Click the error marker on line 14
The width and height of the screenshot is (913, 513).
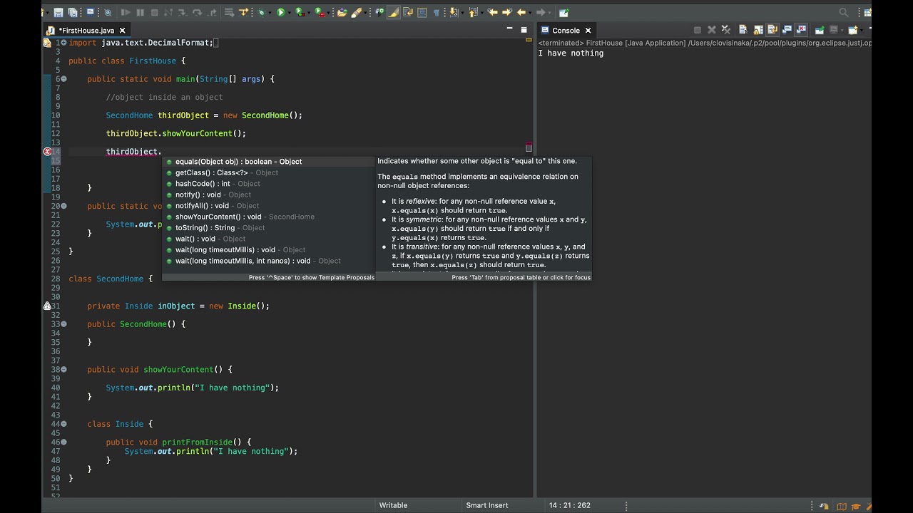[47, 152]
